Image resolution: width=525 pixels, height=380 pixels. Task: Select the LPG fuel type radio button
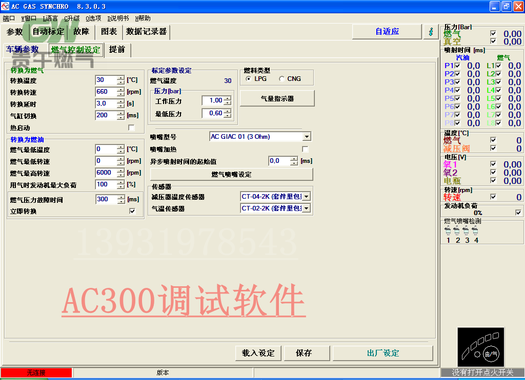[x=249, y=78]
